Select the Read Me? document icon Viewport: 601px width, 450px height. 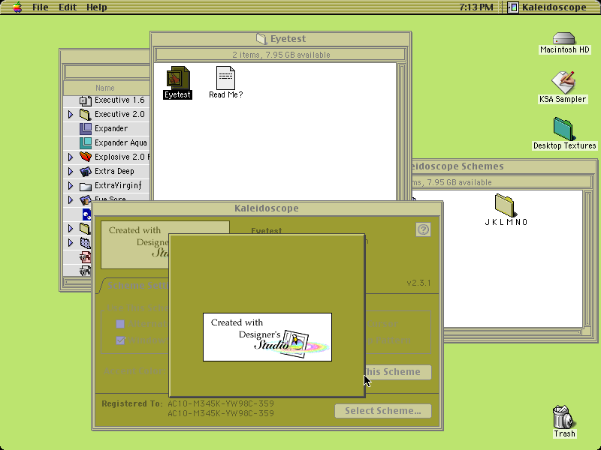tap(225, 78)
